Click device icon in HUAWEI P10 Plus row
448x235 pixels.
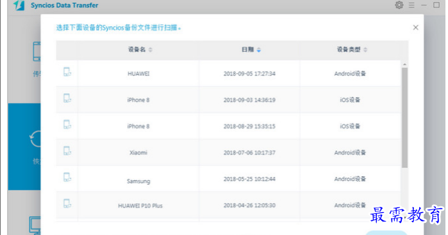67,203
